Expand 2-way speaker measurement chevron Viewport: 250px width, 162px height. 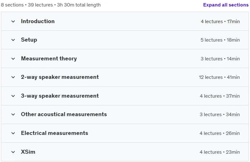point(13,77)
